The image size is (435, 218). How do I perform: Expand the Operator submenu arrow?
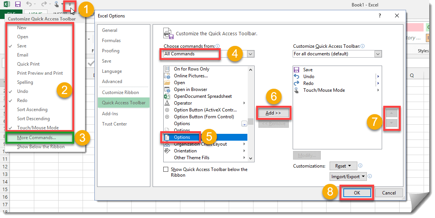coord(244,103)
